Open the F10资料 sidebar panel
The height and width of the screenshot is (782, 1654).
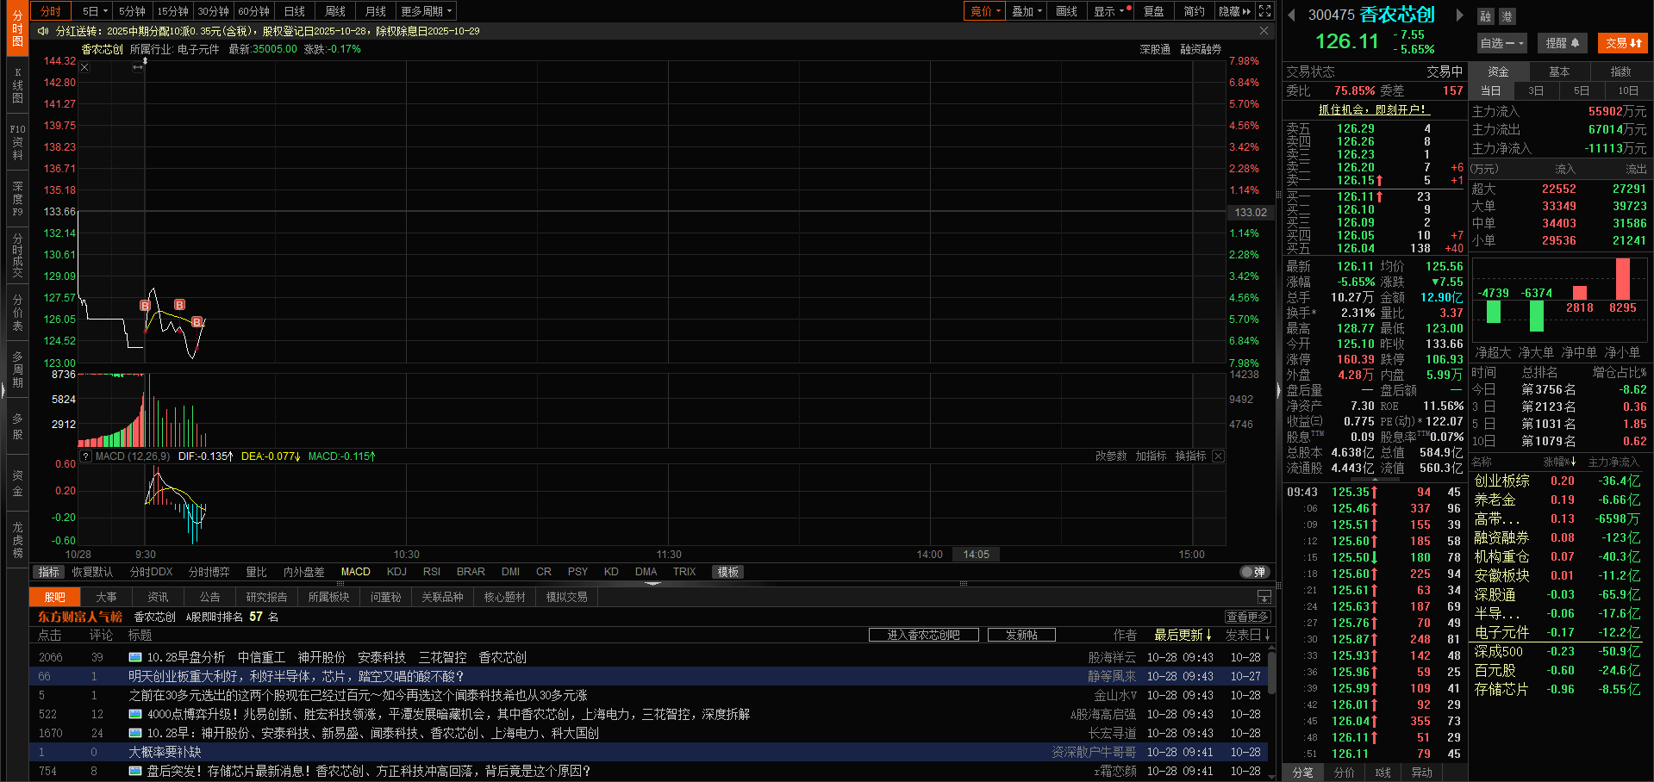click(x=17, y=142)
